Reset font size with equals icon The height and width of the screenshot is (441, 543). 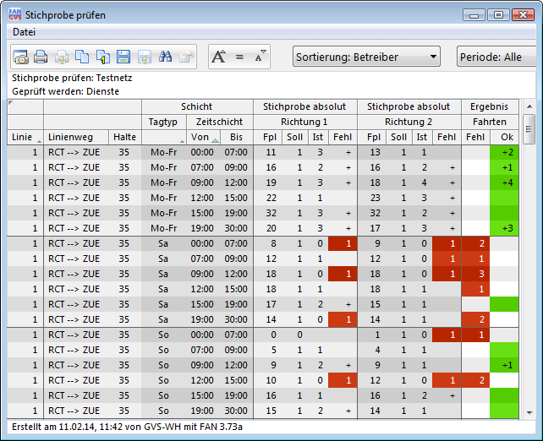pos(239,57)
